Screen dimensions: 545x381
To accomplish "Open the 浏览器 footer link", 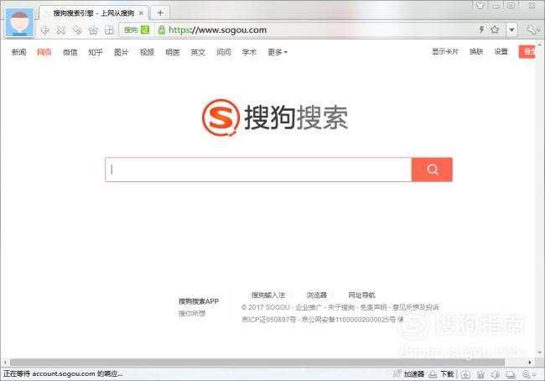I will point(316,295).
